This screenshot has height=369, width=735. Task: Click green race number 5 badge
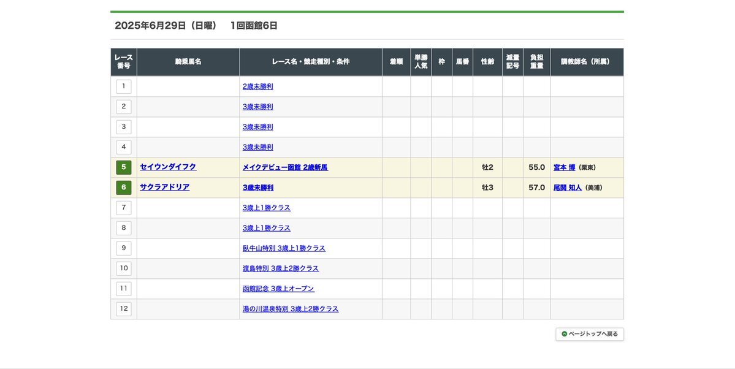pyautogui.click(x=124, y=167)
